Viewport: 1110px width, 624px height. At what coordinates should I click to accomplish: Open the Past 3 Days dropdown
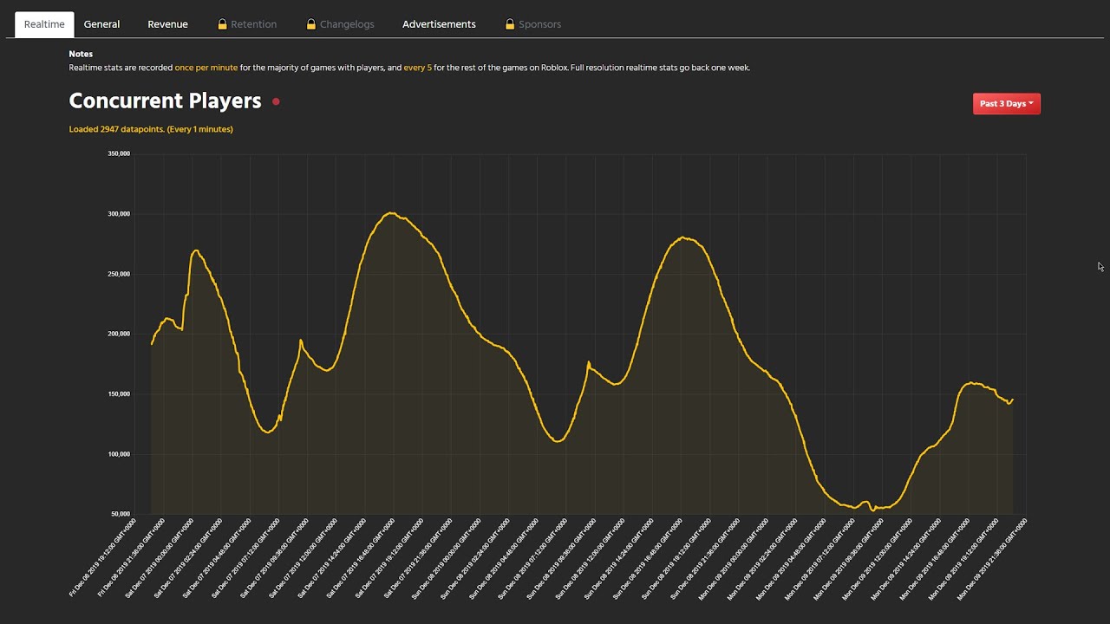pos(1006,104)
